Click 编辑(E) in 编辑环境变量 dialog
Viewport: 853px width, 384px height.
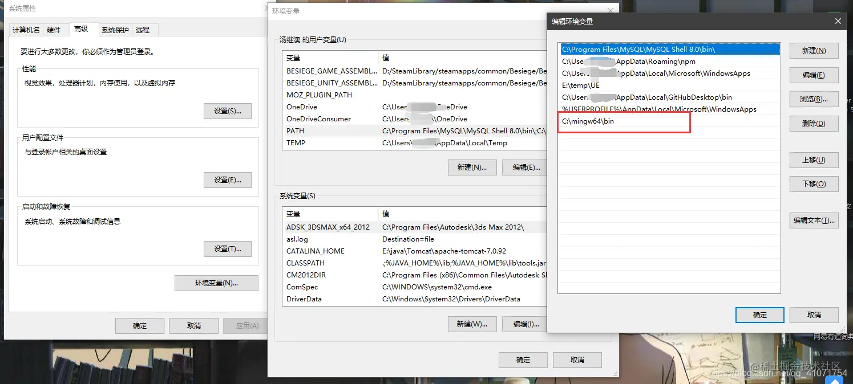tap(814, 75)
